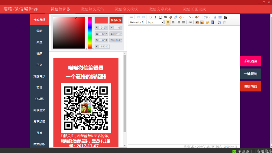Select 分割线 style category
The width and height of the screenshot is (272, 153).
[x=39, y=99]
